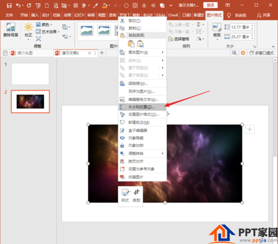Switch to the Insert (插入) ribbon tab
Screen dimensions: 278x244
(34, 15)
